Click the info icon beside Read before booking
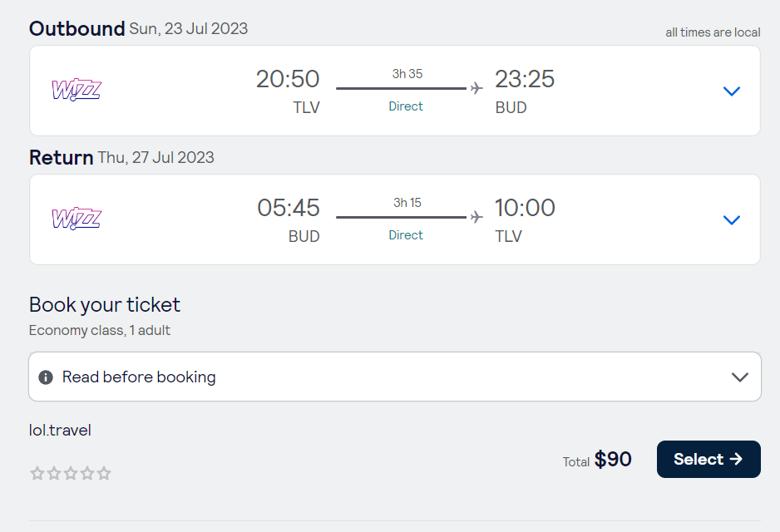Screen dimensions: 780x532 [x=46, y=377]
